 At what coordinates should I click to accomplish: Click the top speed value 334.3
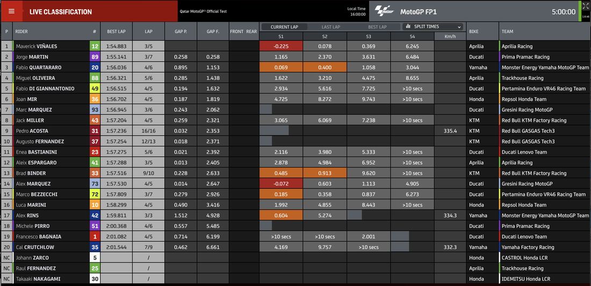point(450,216)
